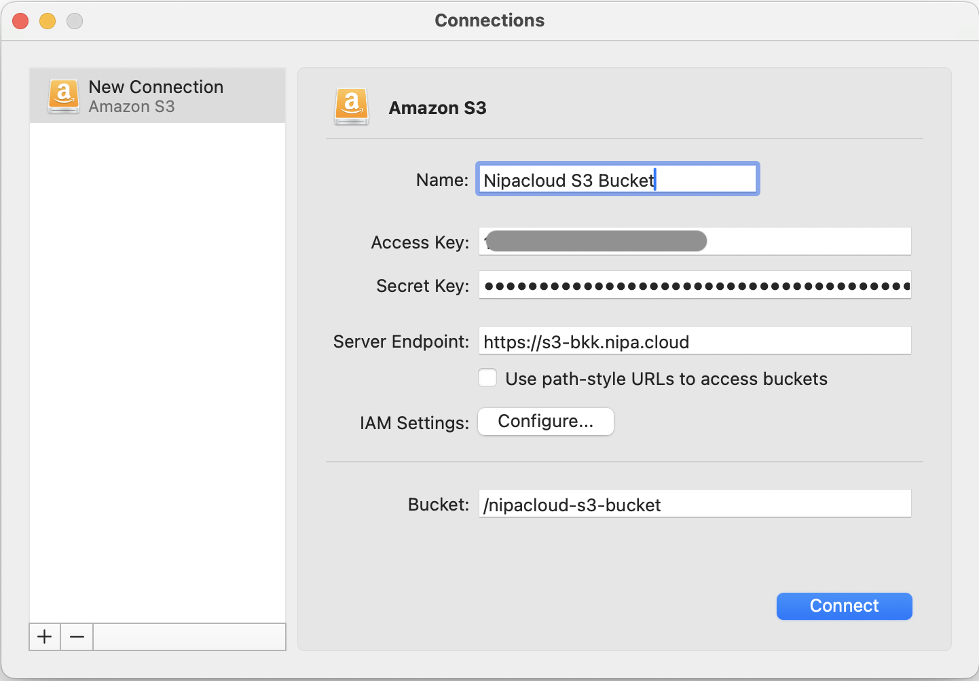Add a new connection with plus button
Screen dimensions: 979x681
45,637
